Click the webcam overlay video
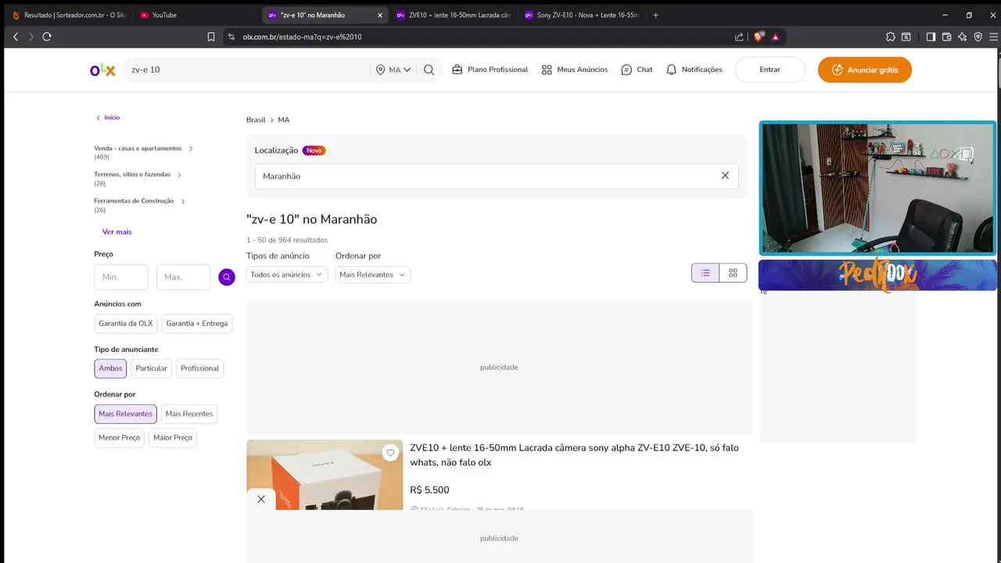Viewport: 1001px width, 563px height. tap(877, 188)
